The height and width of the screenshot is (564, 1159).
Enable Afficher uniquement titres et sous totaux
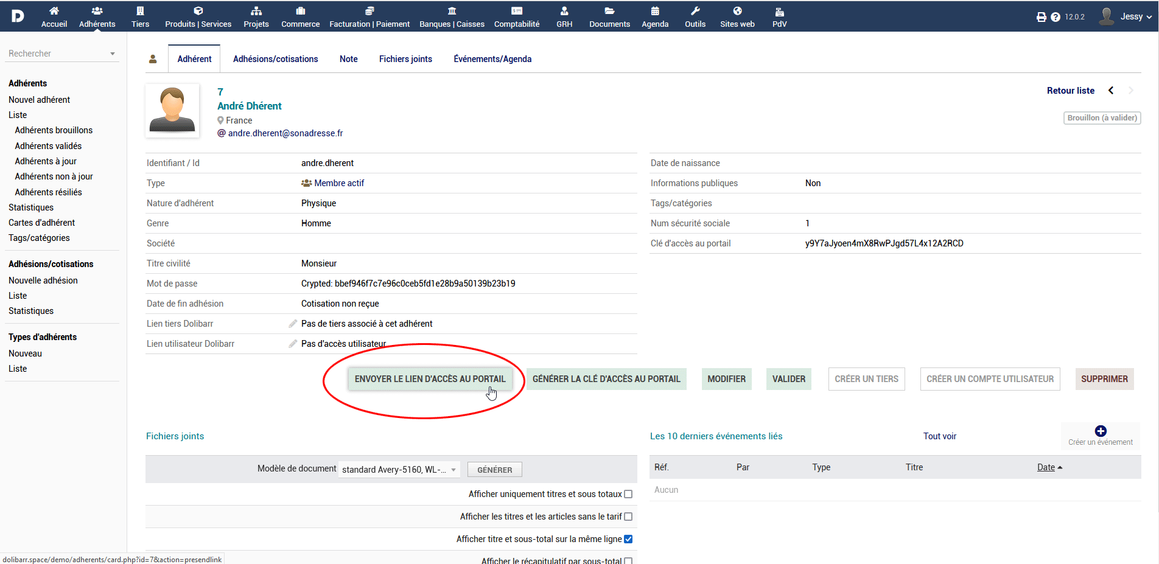click(628, 494)
